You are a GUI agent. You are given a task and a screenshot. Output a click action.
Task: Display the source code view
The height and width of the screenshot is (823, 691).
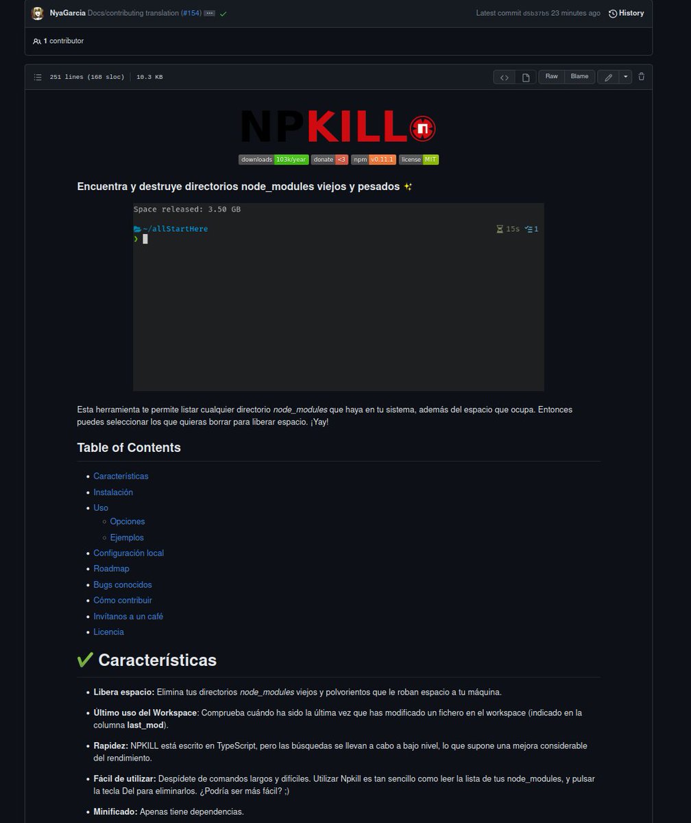pyautogui.click(x=505, y=77)
